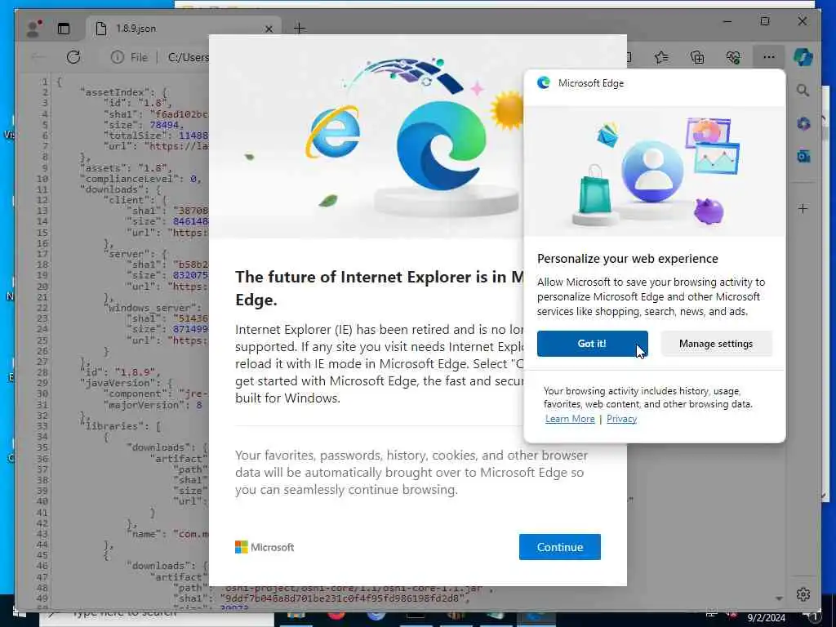Minimize the Edge window
The image size is (836, 627).
(727, 21)
